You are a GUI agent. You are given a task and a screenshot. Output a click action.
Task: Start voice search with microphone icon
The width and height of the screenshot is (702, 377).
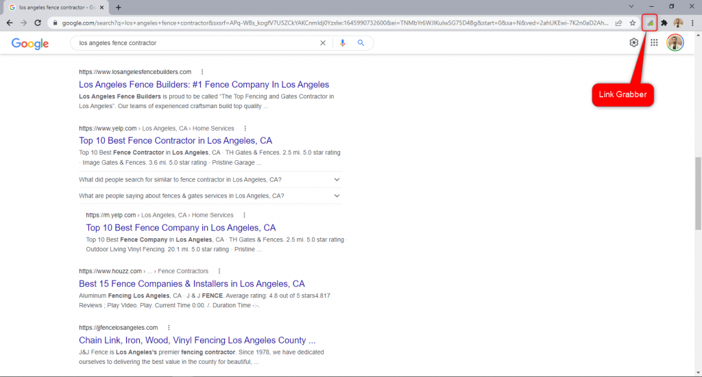[343, 43]
